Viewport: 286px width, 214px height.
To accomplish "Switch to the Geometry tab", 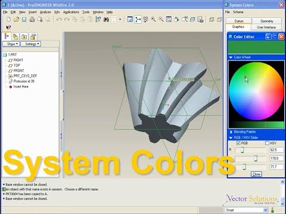I will (267, 21).
